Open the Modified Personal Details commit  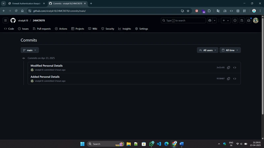pos(47,65)
